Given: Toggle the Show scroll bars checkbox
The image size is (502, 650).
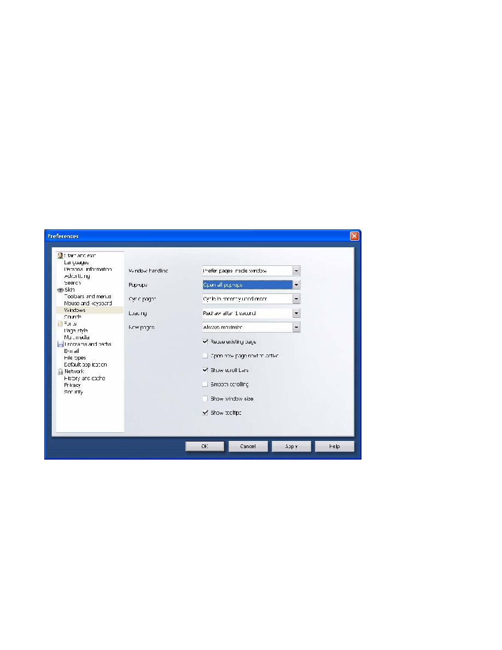Looking at the screenshot, I should click(205, 370).
